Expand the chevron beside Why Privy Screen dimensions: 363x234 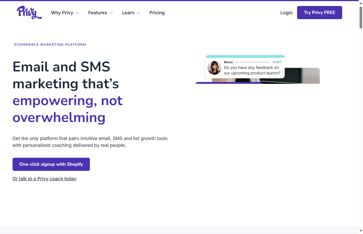tap(77, 13)
